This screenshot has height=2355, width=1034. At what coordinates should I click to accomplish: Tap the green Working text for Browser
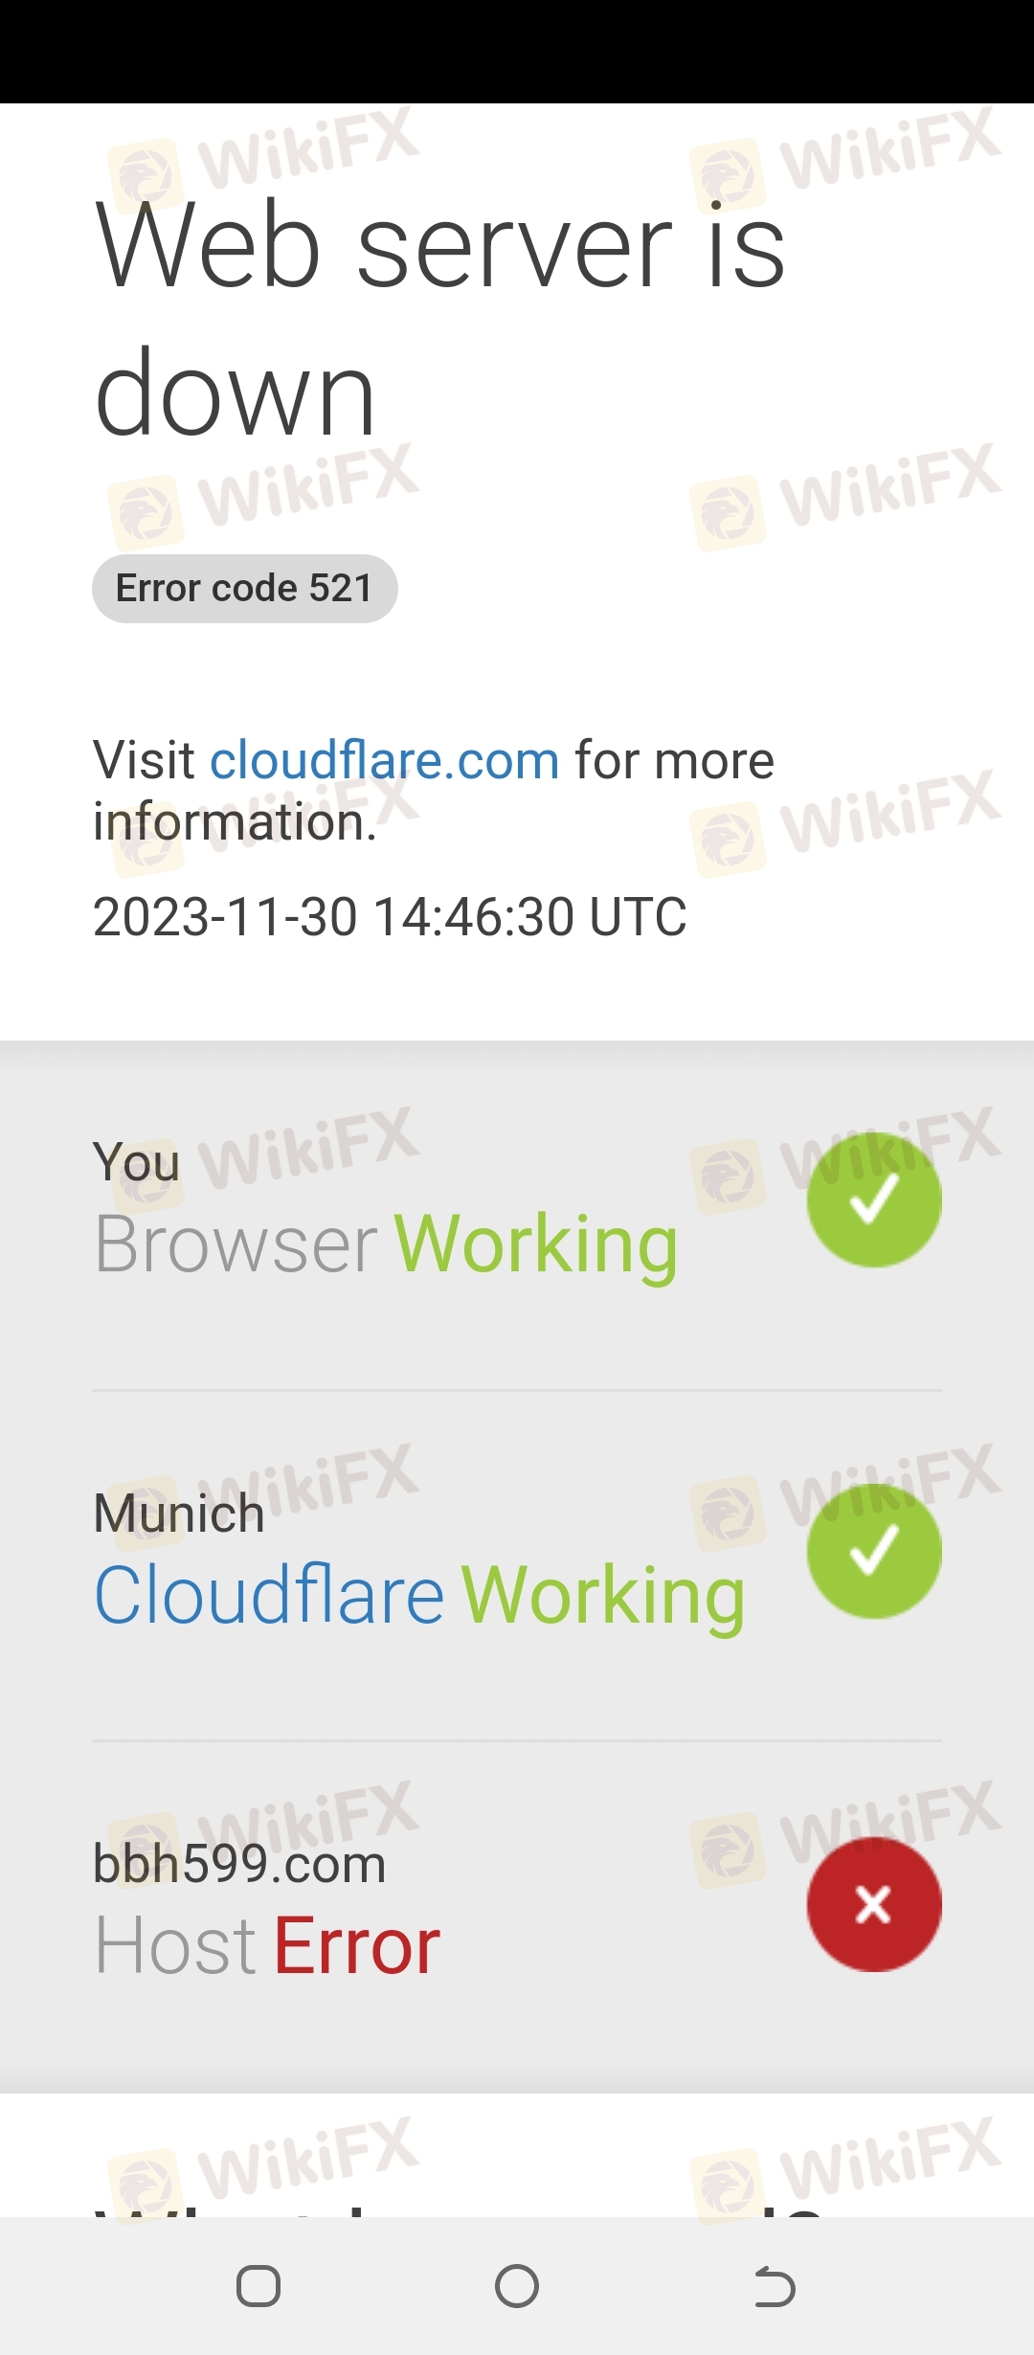(x=536, y=1245)
